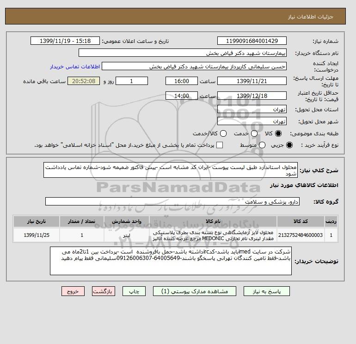Click price validity date 1399/12/18

tap(252, 96)
